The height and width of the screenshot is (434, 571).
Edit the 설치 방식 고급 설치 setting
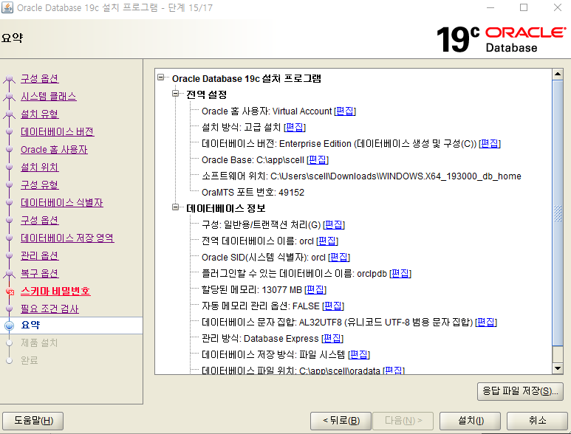point(294,128)
